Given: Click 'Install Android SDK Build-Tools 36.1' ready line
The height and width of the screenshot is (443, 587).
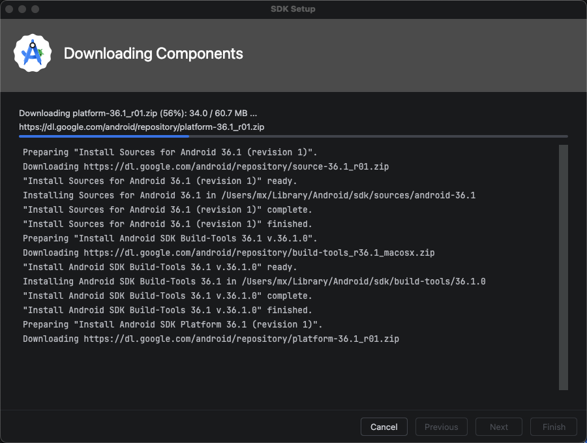Looking at the screenshot, I should (x=160, y=267).
